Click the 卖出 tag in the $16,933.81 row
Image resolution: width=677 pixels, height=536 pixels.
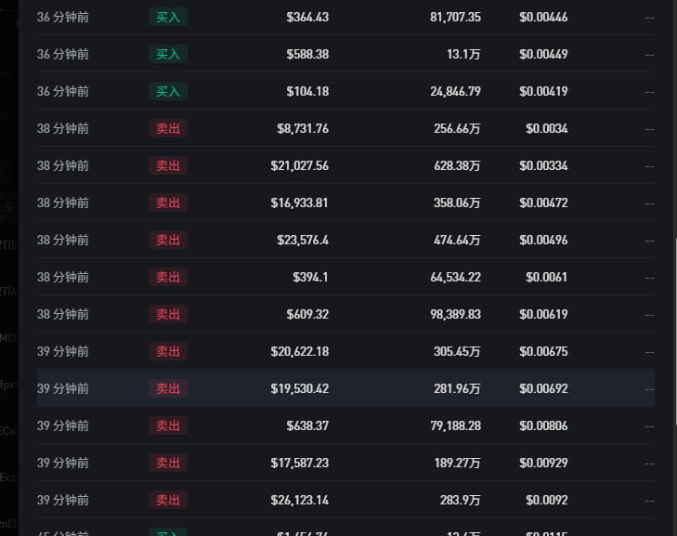(x=168, y=203)
